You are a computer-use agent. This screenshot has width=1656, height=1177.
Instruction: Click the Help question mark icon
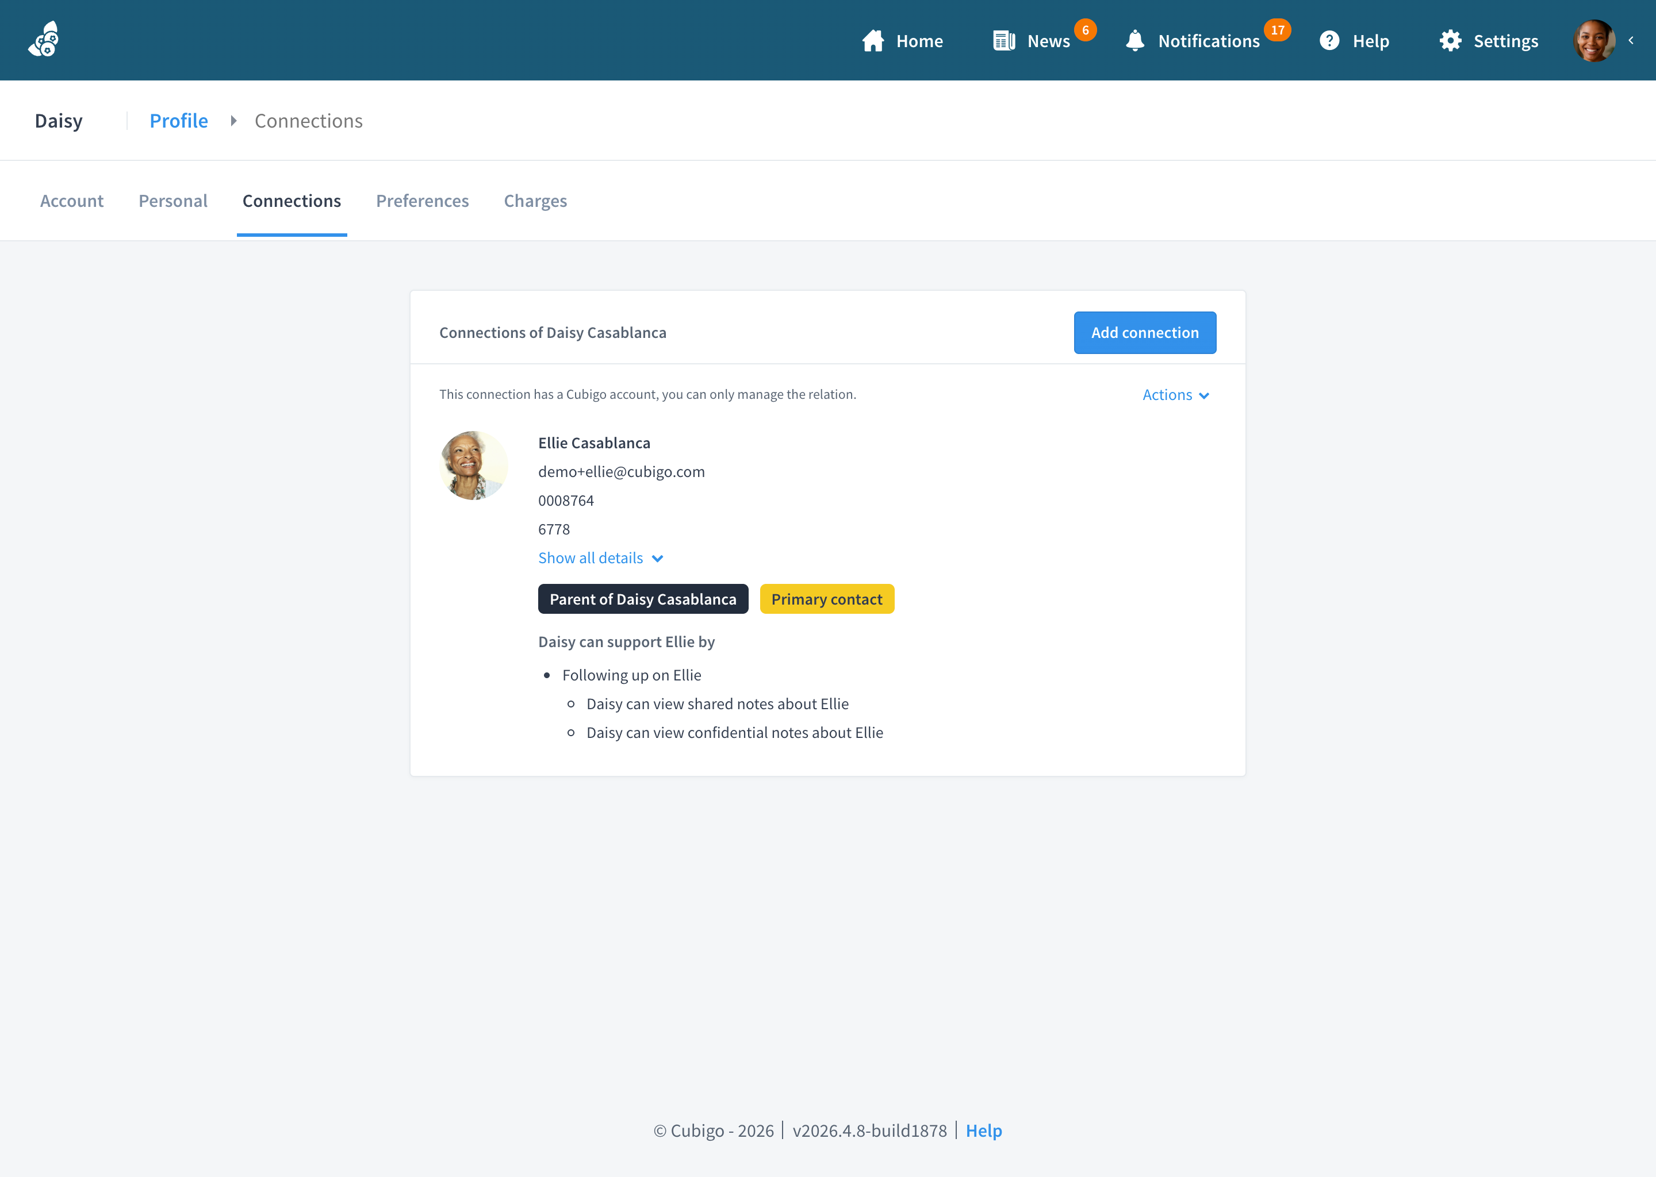[1329, 41]
